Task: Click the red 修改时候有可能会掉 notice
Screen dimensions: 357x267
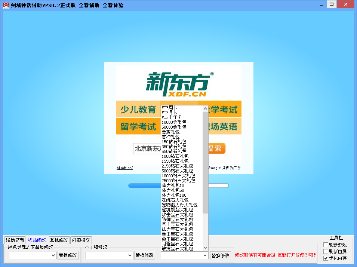Action: click(x=276, y=255)
